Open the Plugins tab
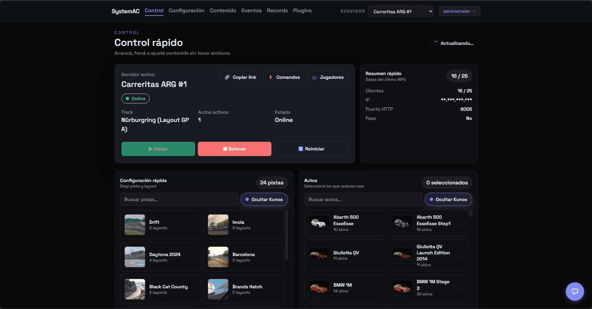The width and height of the screenshot is (592, 309). [302, 11]
